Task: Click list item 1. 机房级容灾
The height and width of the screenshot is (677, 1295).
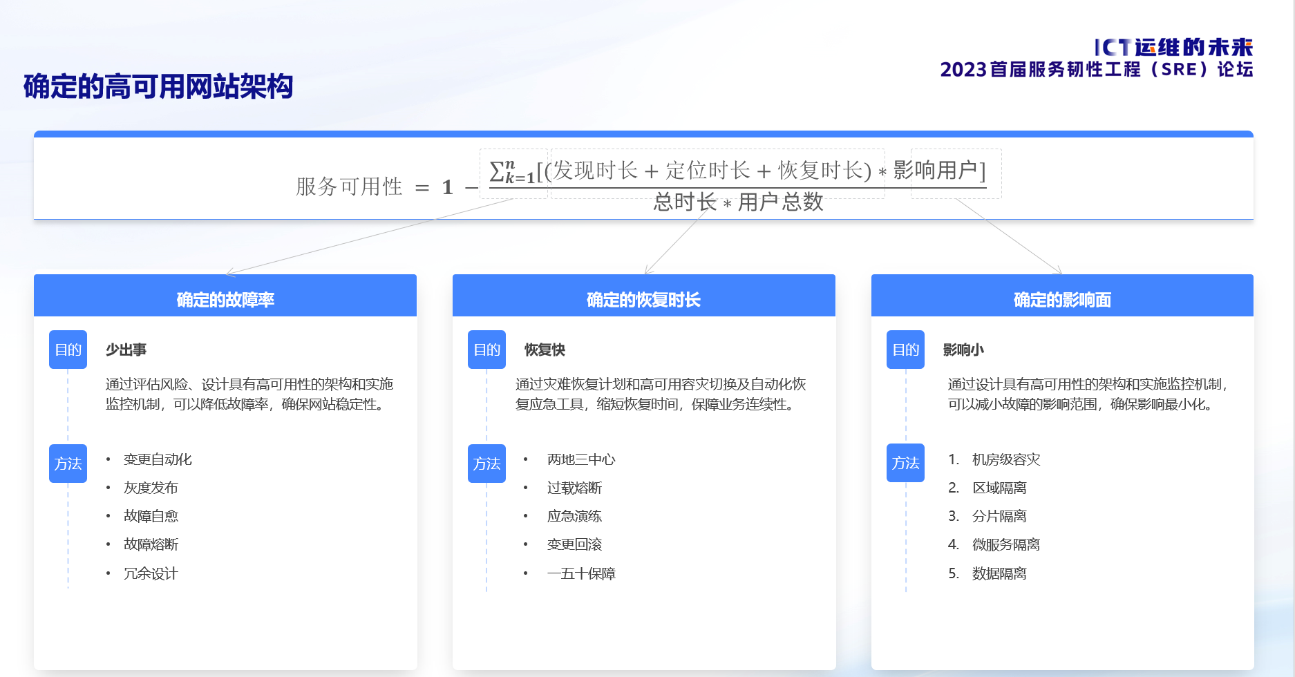Action: pos(994,459)
